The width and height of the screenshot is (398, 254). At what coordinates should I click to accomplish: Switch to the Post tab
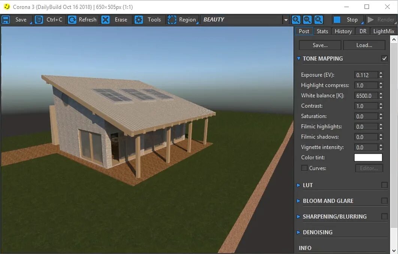[304, 31]
